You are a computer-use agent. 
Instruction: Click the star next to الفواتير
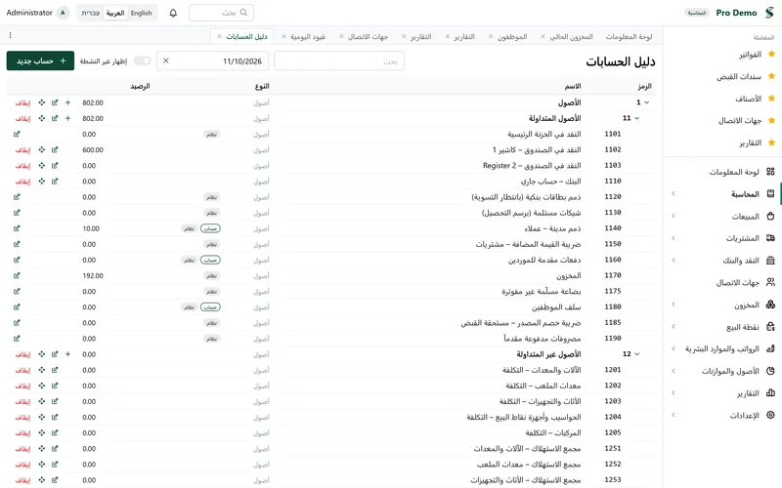coord(771,54)
